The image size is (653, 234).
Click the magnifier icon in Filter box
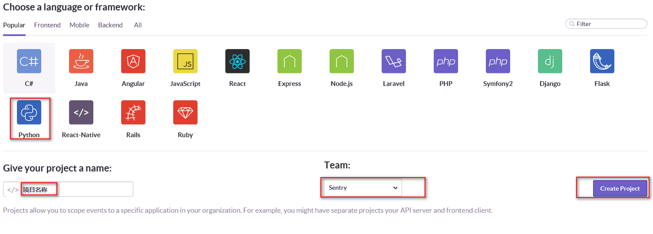pyautogui.click(x=571, y=24)
